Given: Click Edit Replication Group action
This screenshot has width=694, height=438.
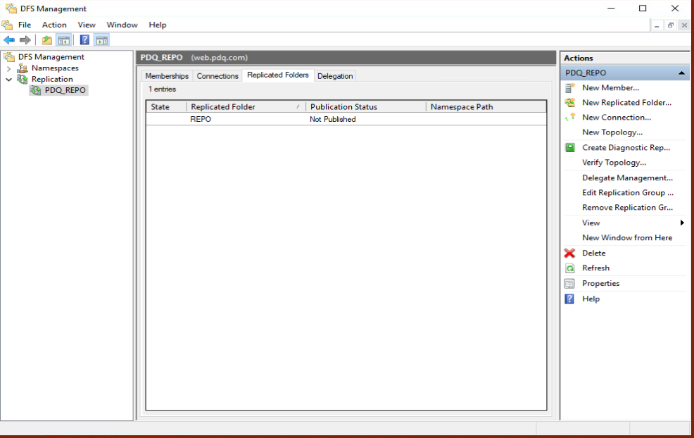Looking at the screenshot, I should click(628, 193).
